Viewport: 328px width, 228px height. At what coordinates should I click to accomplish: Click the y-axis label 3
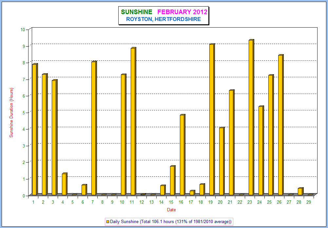pyautogui.click(x=24, y=146)
